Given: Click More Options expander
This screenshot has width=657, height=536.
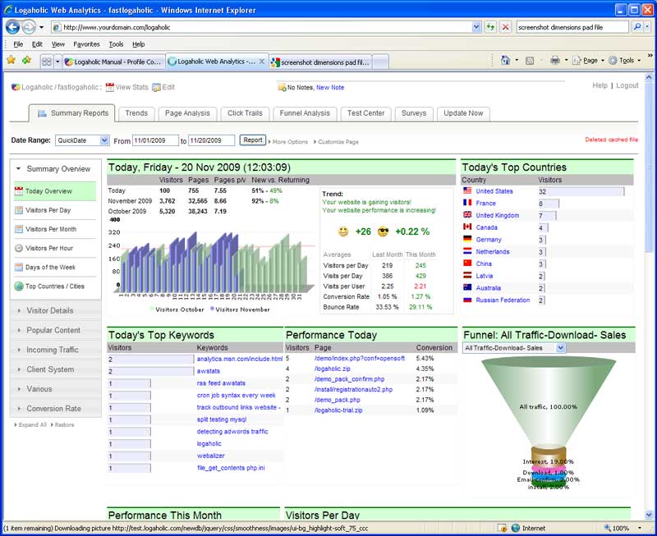Looking at the screenshot, I should [x=288, y=142].
